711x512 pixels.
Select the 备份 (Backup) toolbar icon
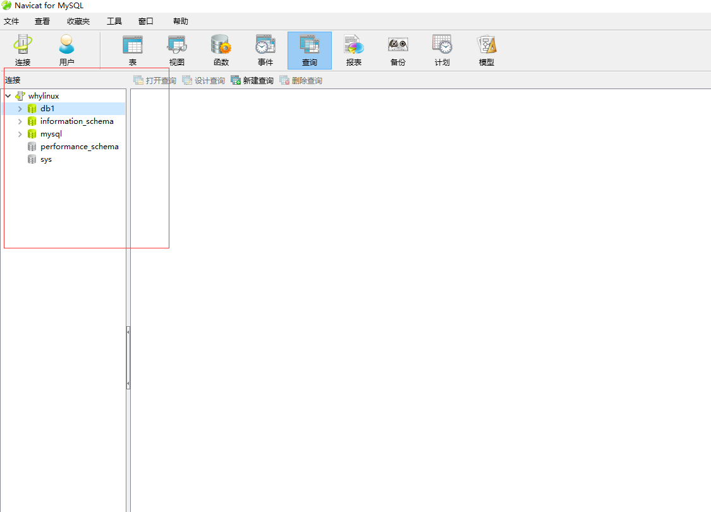pyautogui.click(x=398, y=51)
